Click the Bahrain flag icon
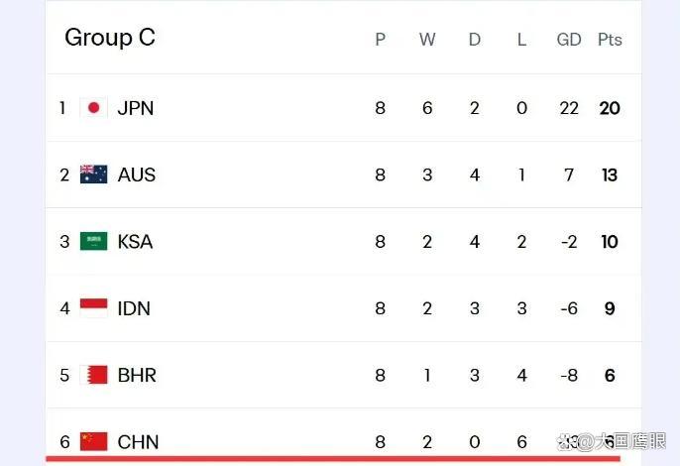This screenshot has height=466, width=680. (93, 375)
